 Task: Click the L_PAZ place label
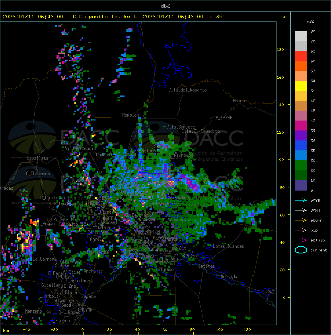point(269,292)
